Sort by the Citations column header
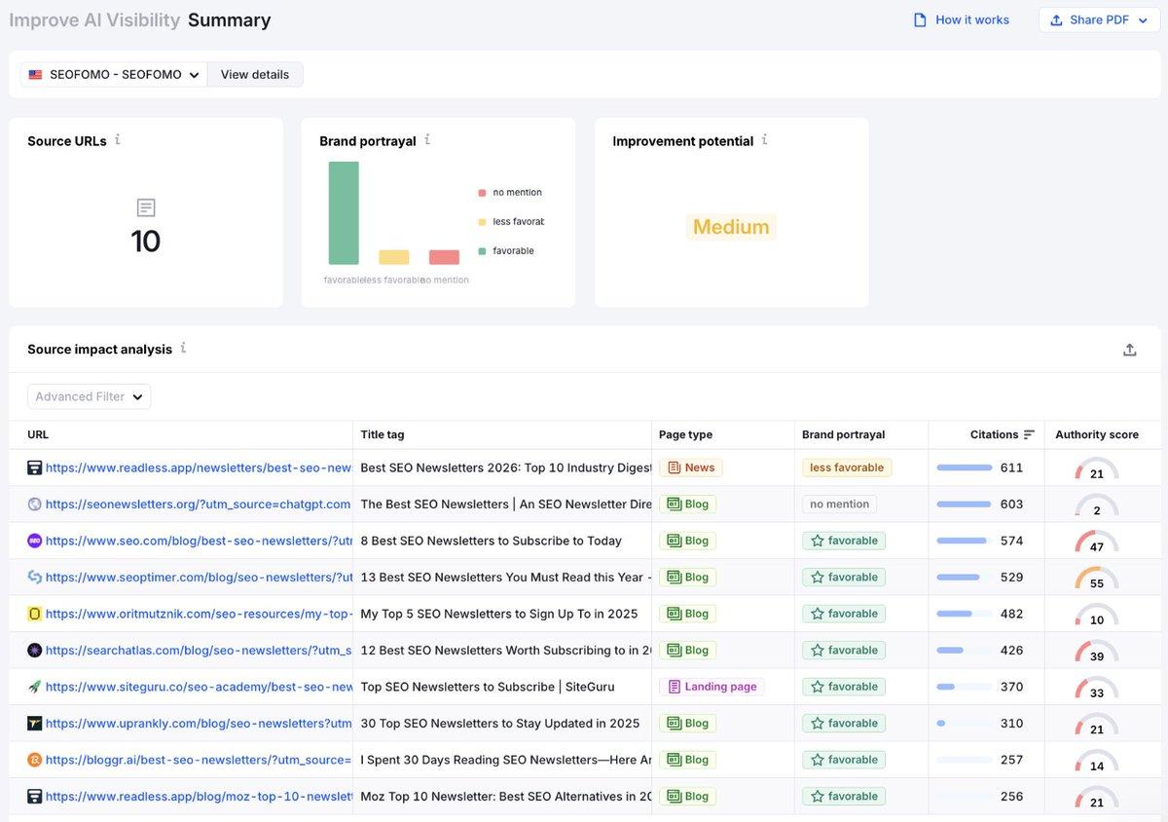This screenshot has width=1168, height=822. point(994,434)
